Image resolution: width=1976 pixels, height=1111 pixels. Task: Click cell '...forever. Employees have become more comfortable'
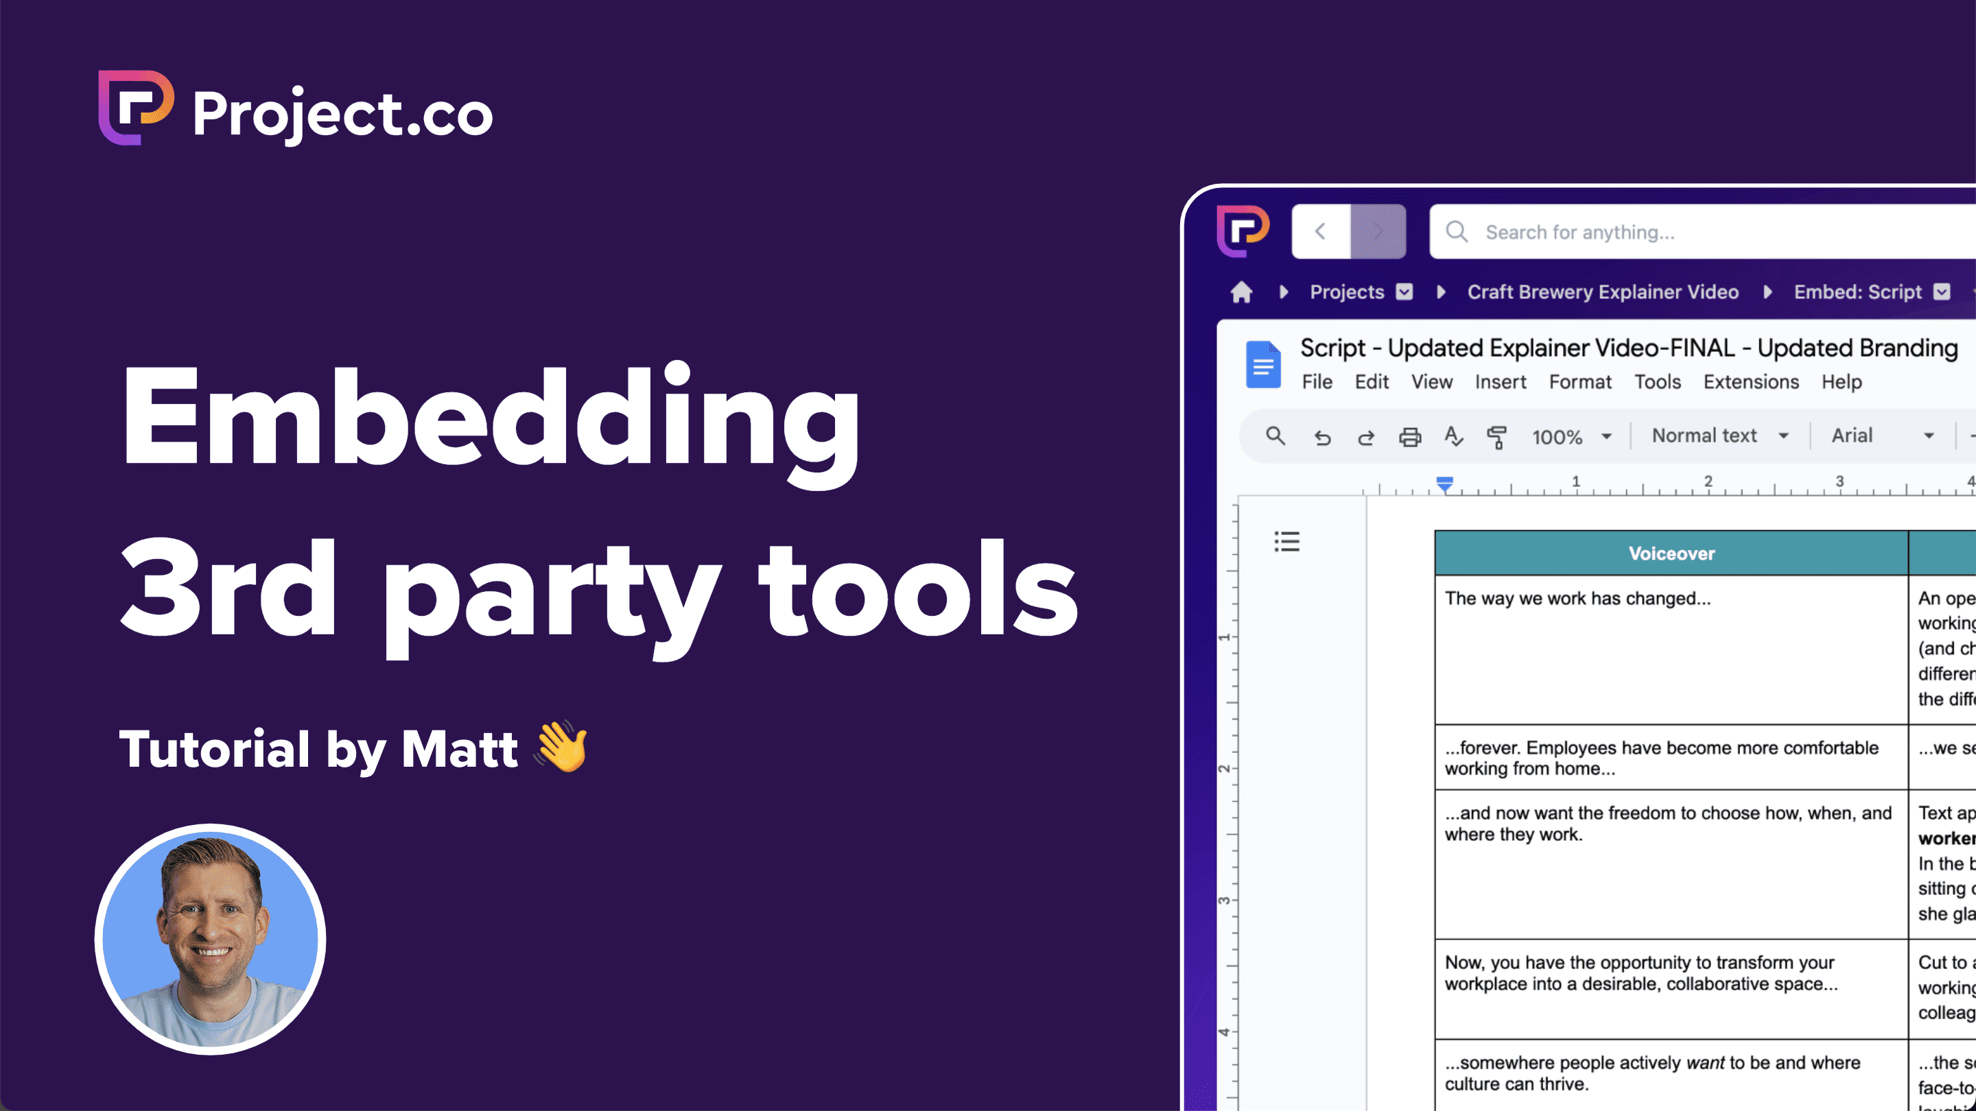[x=1671, y=758]
